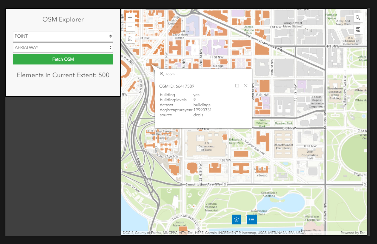Open the POINT geometry type dropdown
The width and height of the screenshot is (377, 244).
(x=63, y=36)
